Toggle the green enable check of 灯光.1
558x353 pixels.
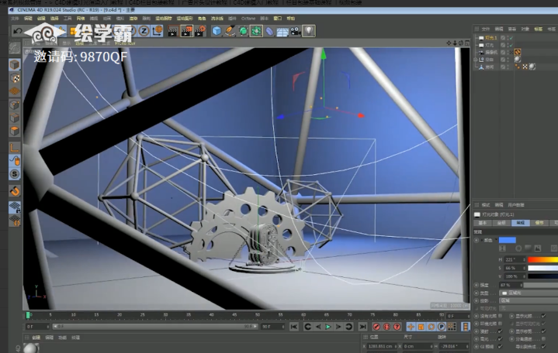coord(511,38)
